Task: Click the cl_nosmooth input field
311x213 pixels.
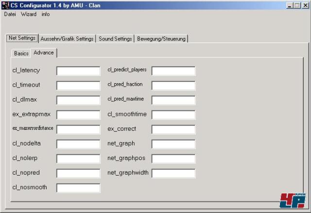Action: click(x=78, y=188)
